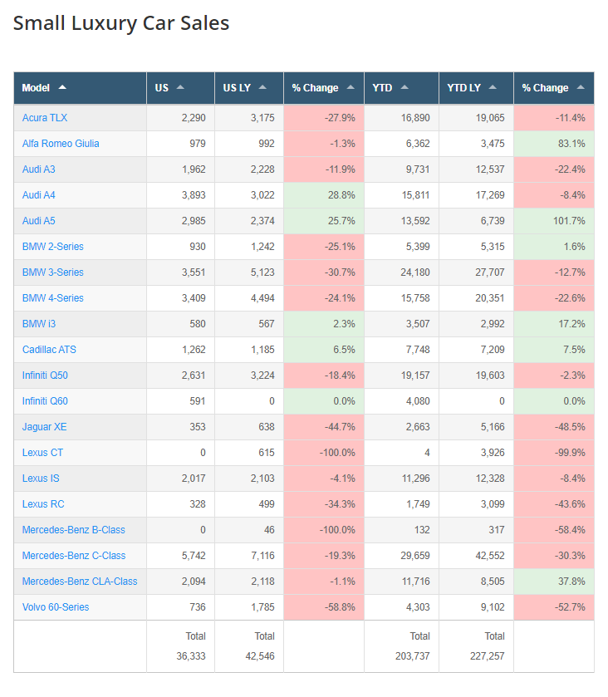Open the Cadillac ATS link
Image resolution: width=608 pixels, height=697 pixels.
[49, 350]
